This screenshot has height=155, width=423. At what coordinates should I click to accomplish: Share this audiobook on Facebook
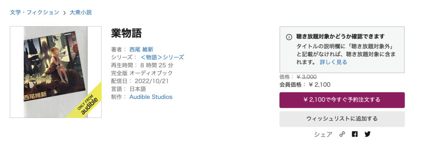[x=355, y=134]
